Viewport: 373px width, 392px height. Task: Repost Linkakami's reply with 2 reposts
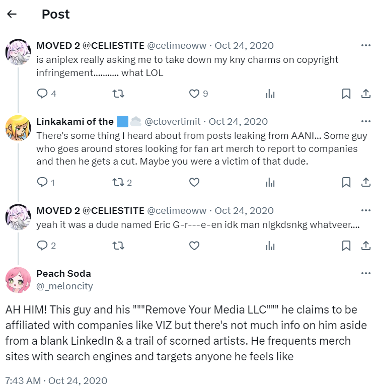[118, 182]
